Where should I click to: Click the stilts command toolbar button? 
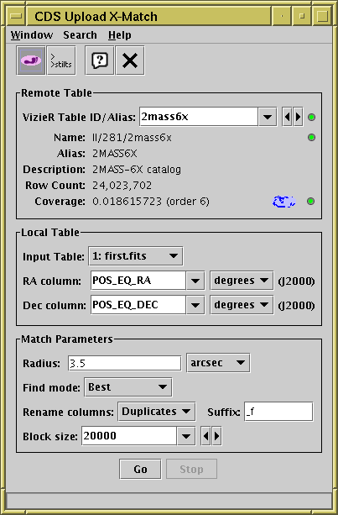coord(61,60)
